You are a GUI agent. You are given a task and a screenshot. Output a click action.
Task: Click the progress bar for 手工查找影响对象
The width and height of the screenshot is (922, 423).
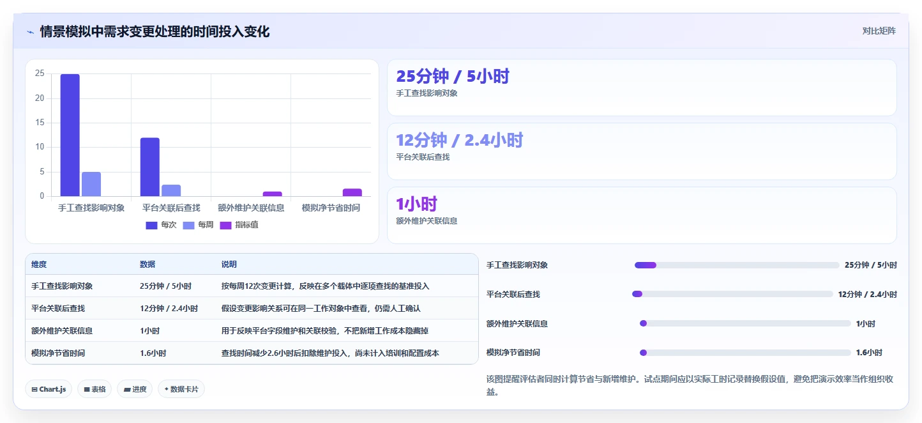tap(737, 265)
